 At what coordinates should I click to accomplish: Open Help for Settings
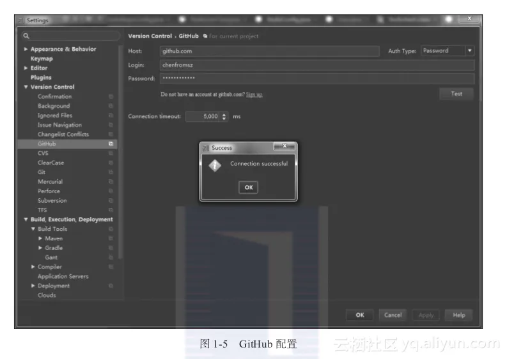(458, 315)
